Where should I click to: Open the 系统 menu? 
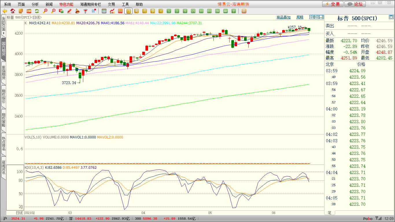(x=8, y=4)
